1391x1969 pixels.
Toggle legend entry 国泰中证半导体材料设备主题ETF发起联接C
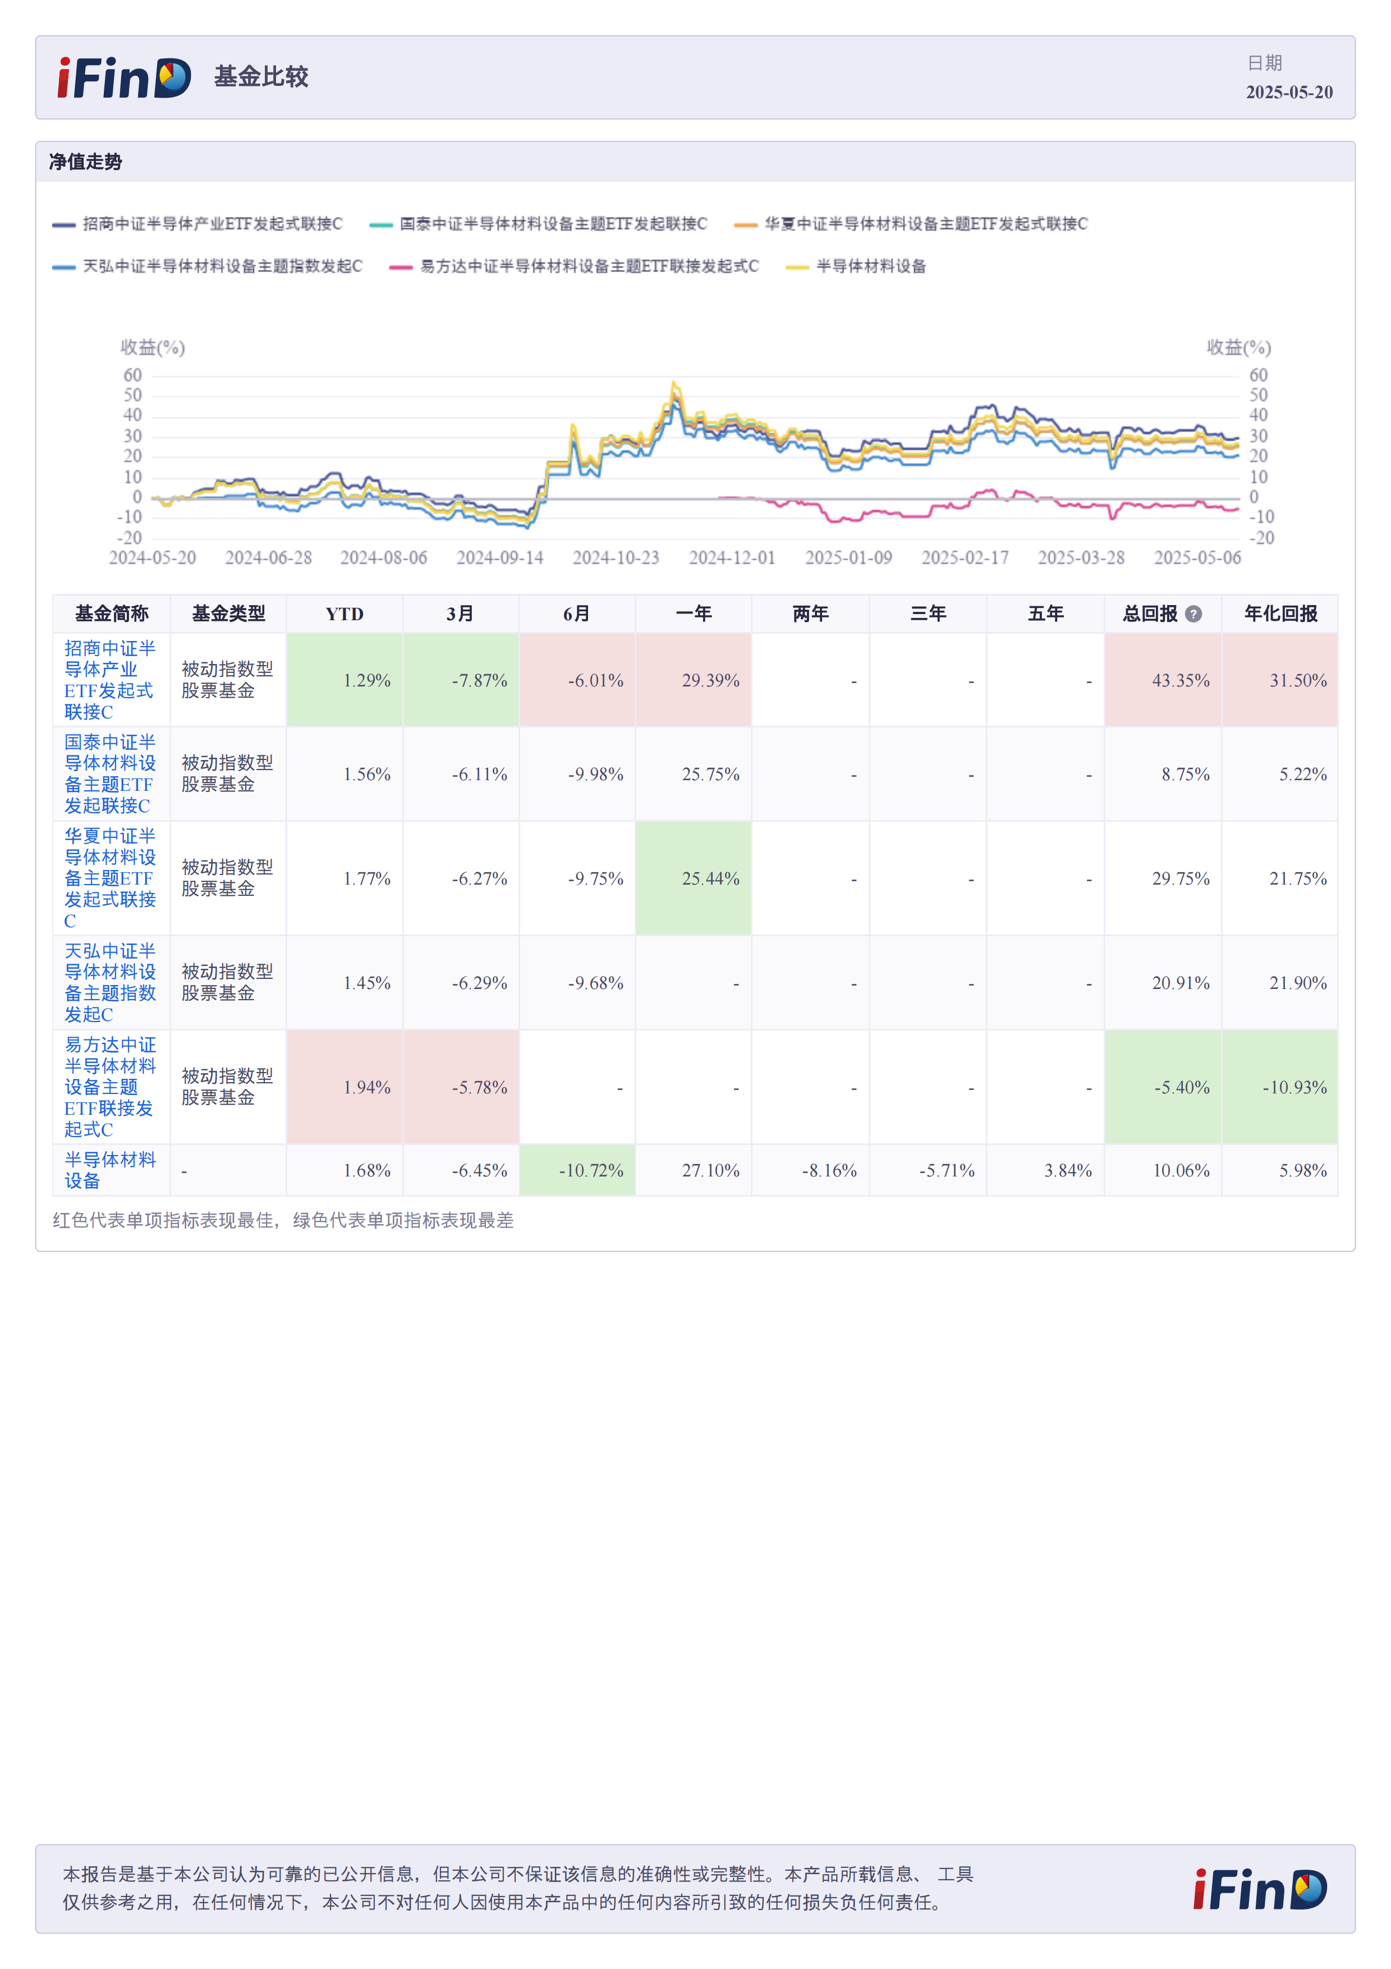(x=538, y=224)
